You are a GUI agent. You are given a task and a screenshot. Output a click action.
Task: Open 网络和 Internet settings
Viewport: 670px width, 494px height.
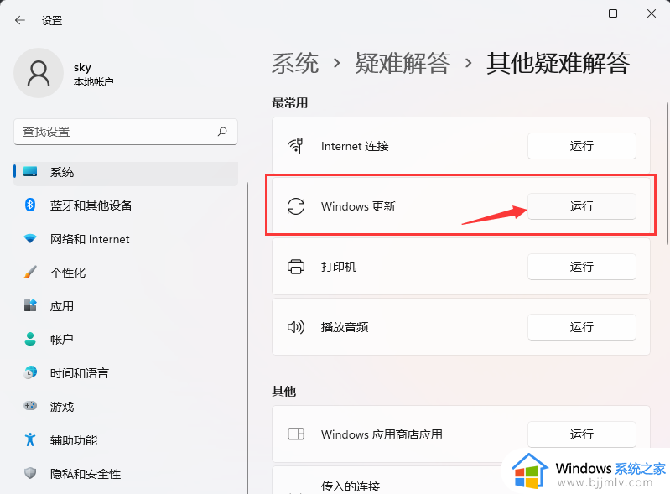point(126,238)
